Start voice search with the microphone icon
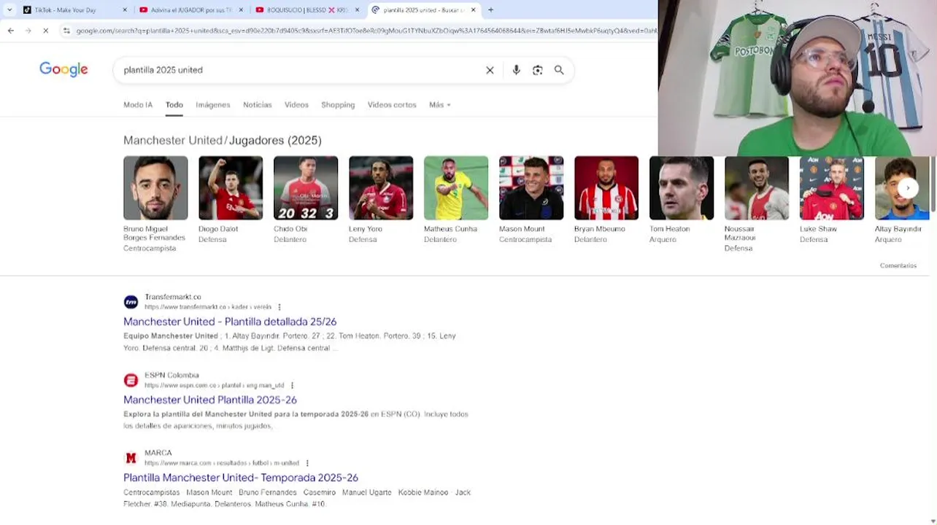 [x=516, y=70]
